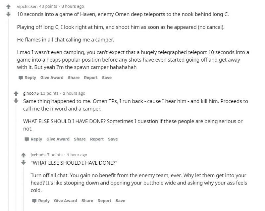Open ginoo75's user profile

click(31, 93)
